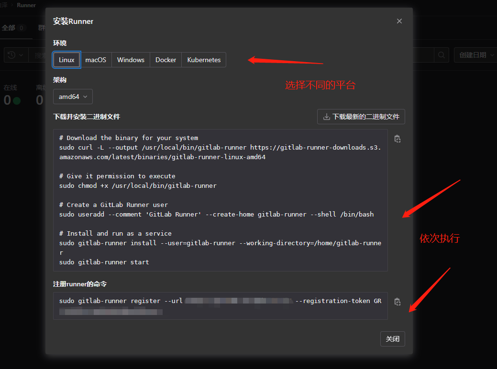Click the comment line '# Download the binary for your system'
Viewport: 497px width, 369px height.
coord(129,138)
